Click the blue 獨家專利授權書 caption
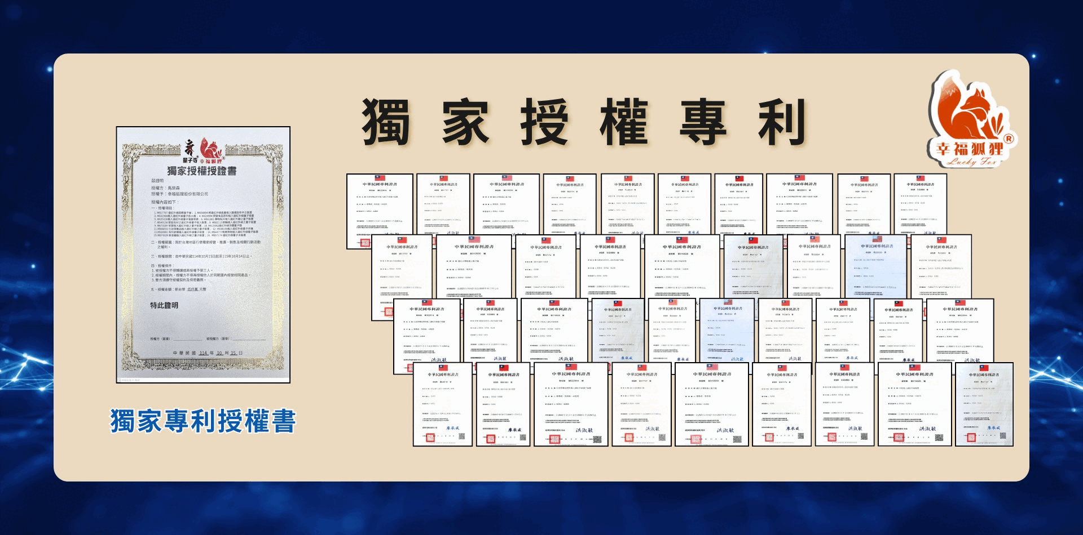This screenshot has width=1083, height=535. coord(203,421)
